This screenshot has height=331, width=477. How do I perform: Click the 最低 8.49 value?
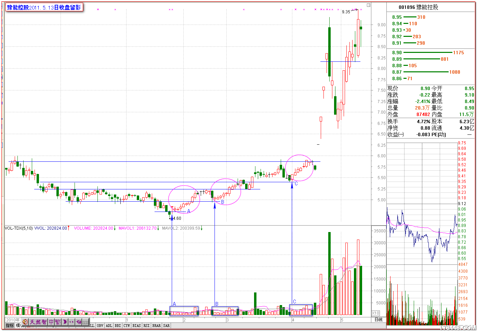tap(469, 101)
